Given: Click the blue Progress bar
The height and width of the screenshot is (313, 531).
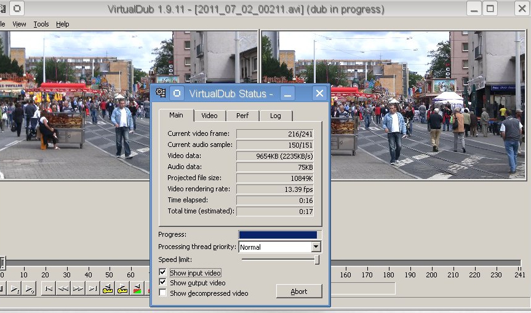Looking at the screenshot, I should point(278,235).
